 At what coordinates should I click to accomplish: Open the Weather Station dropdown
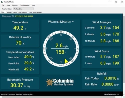click(23, 9)
